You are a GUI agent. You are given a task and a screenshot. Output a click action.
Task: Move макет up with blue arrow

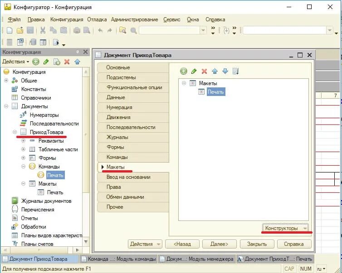[x=215, y=71]
